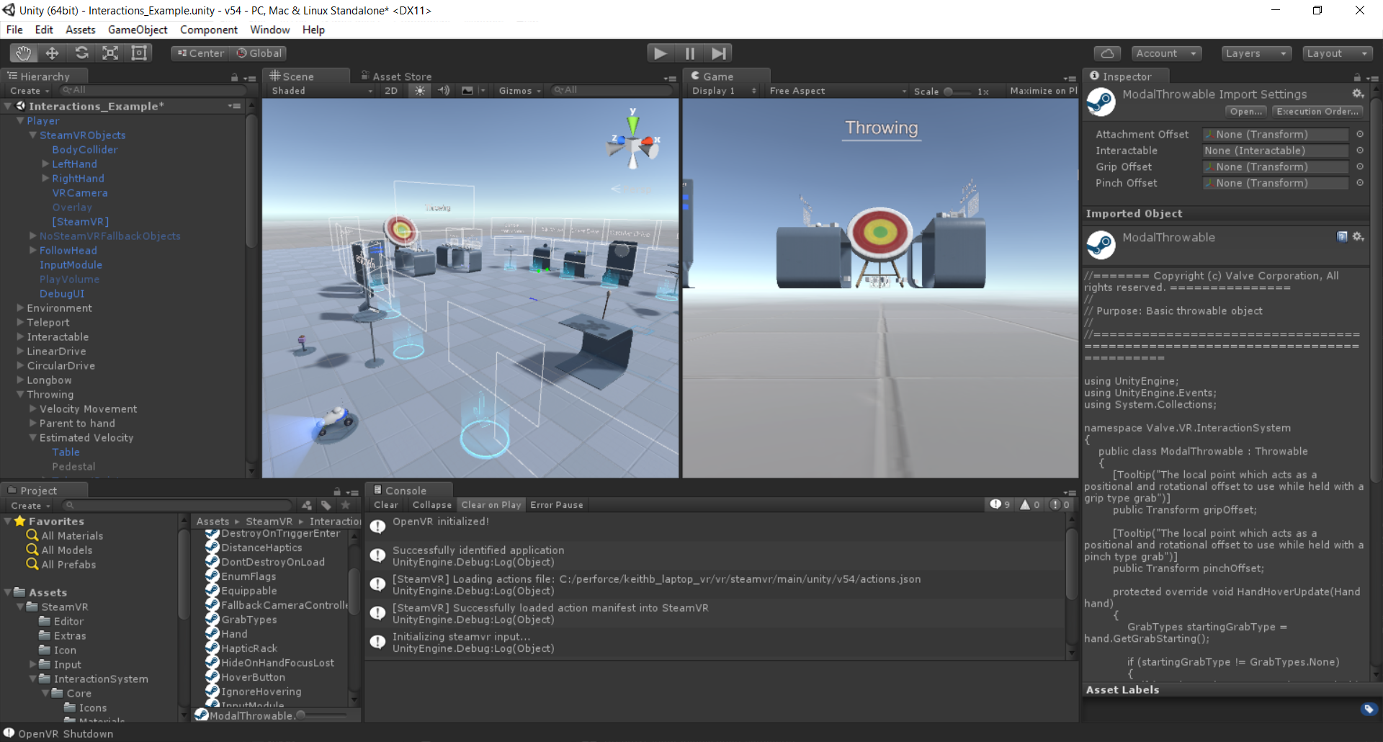Toggle 2D scene view mode
This screenshot has width=1383, height=742.
(391, 91)
